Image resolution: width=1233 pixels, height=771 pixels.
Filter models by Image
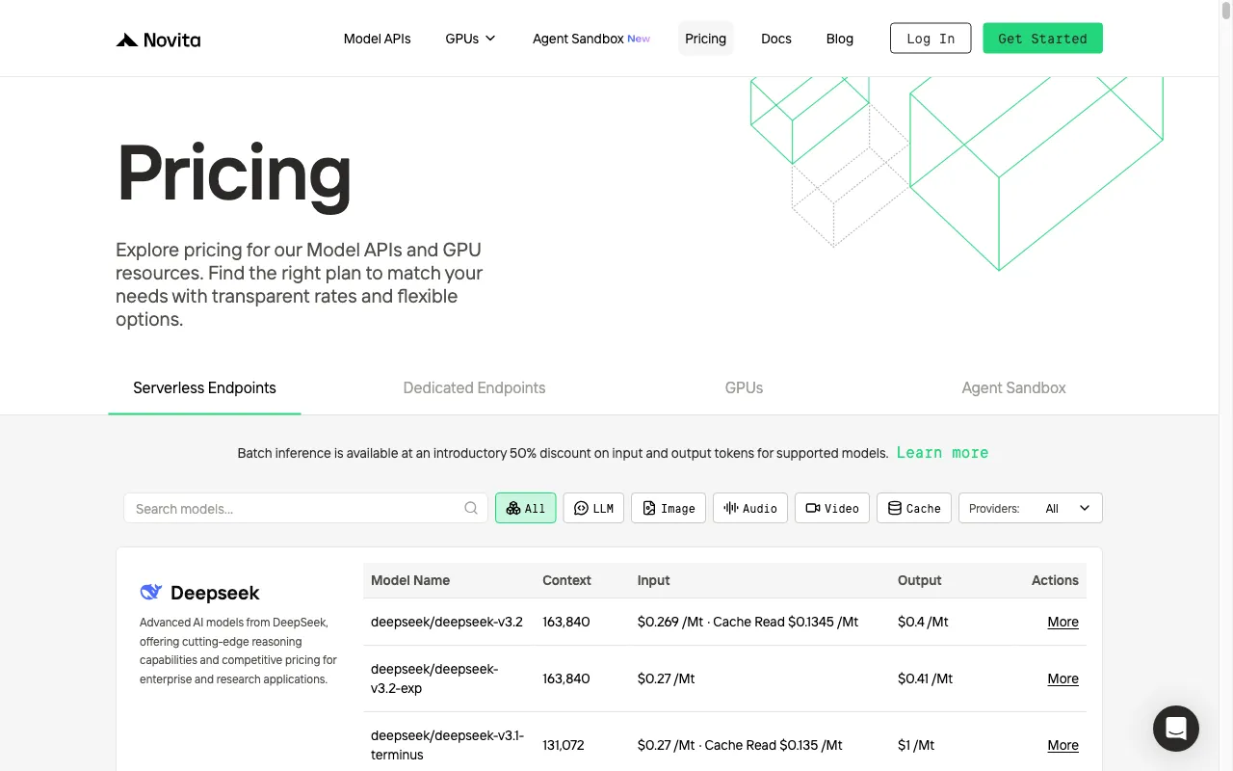[x=669, y=508]
